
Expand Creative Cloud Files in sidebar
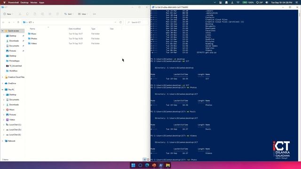(x=2, y=77)
